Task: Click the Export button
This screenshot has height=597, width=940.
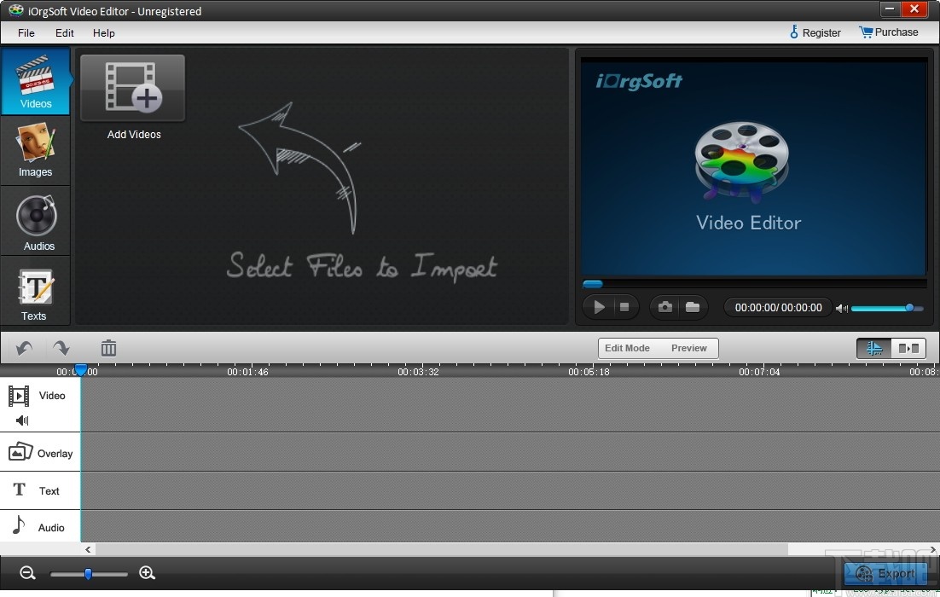Action: click(x=887, y=574)
